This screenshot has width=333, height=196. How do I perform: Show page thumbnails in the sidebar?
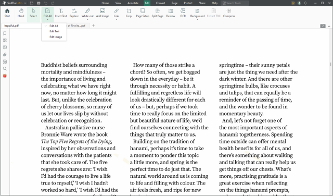pos(5,41)
